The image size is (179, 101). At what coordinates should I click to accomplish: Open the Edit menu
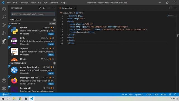[x=15, y=3]
